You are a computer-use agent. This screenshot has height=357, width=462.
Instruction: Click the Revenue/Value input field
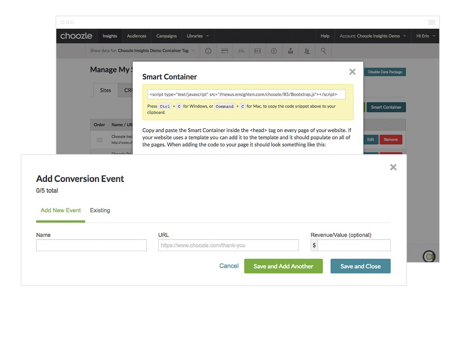click(354, 245)
